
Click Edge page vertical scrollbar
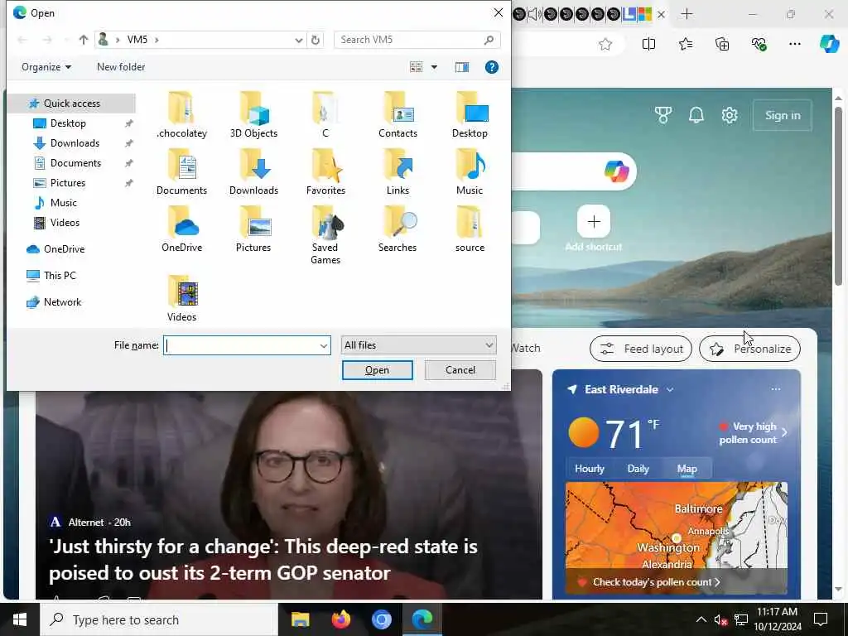(x=838, y=195)
